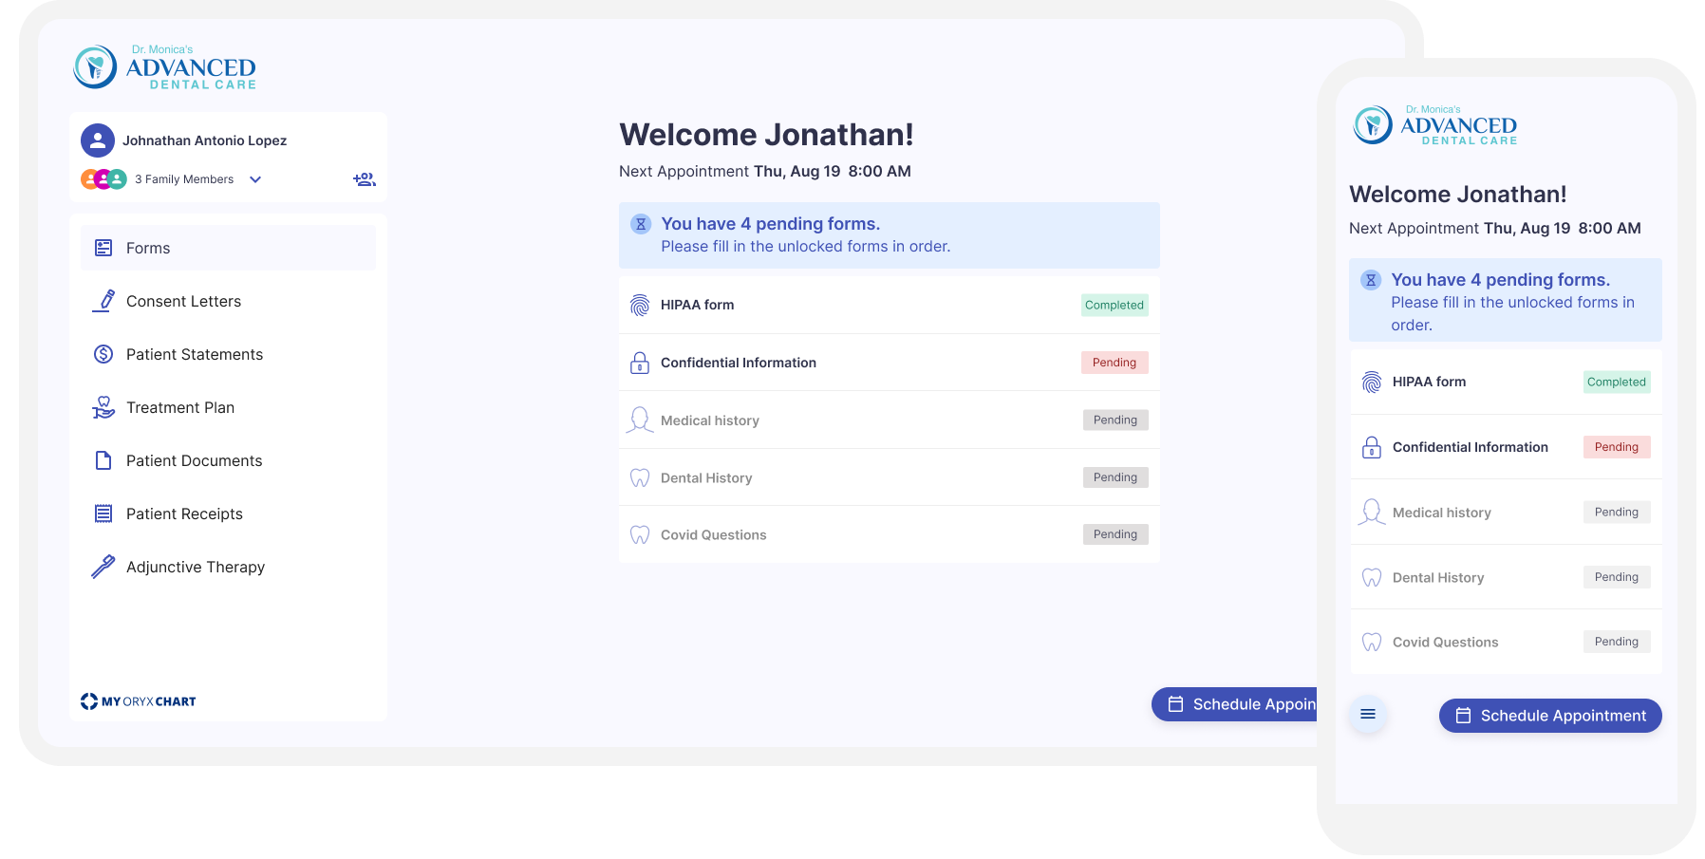Screen dimensions: 1705x859
Task: Open HIPAA form in mobile list
Action: (x=1507, y=382)
